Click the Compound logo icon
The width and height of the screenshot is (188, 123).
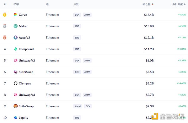coord(16,49)
